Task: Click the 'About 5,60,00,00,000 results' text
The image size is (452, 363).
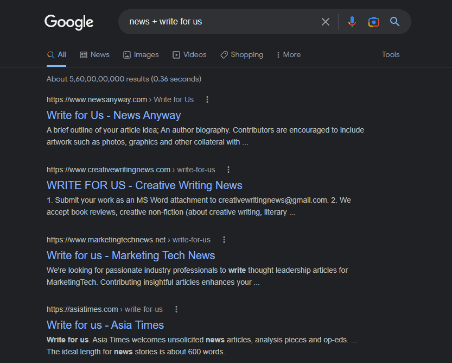Action: coord(124,79)
